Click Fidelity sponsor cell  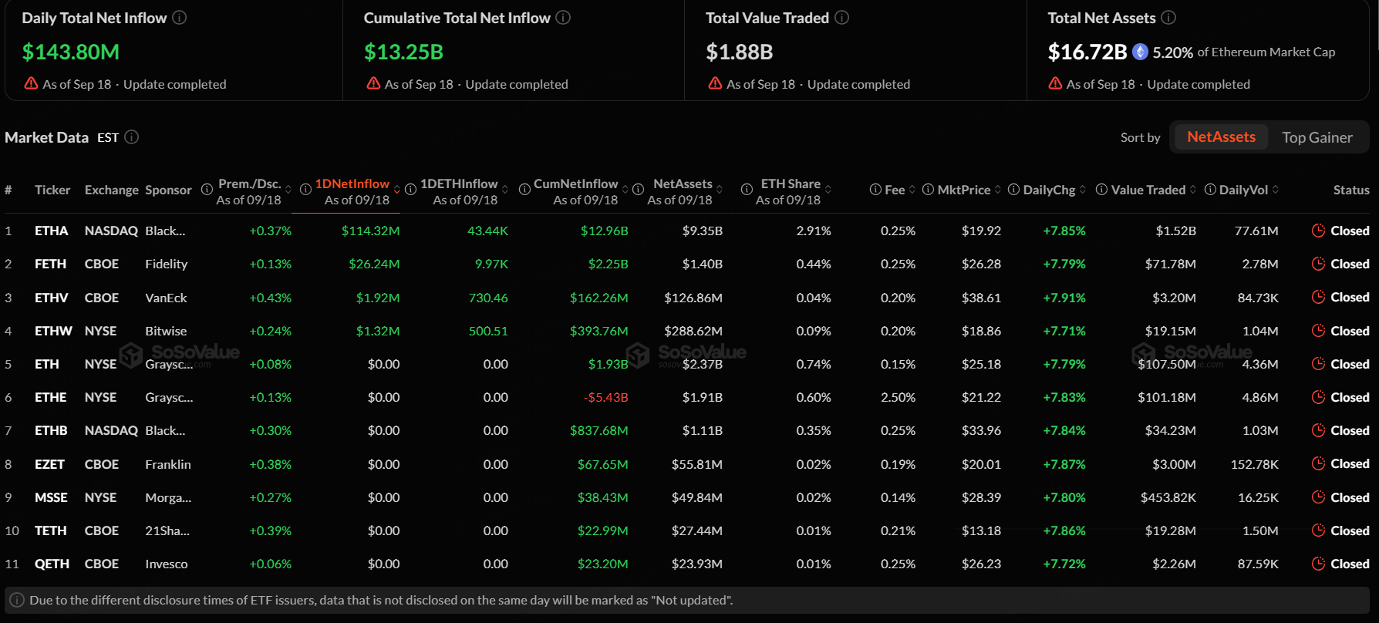click(166, 264)
